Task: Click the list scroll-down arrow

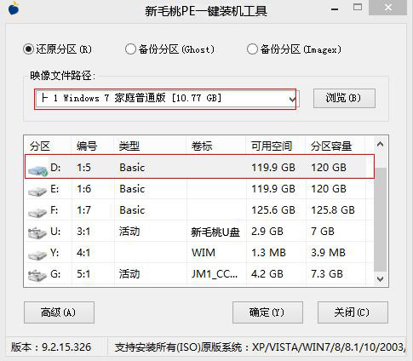Action: (x=380, y=278)
